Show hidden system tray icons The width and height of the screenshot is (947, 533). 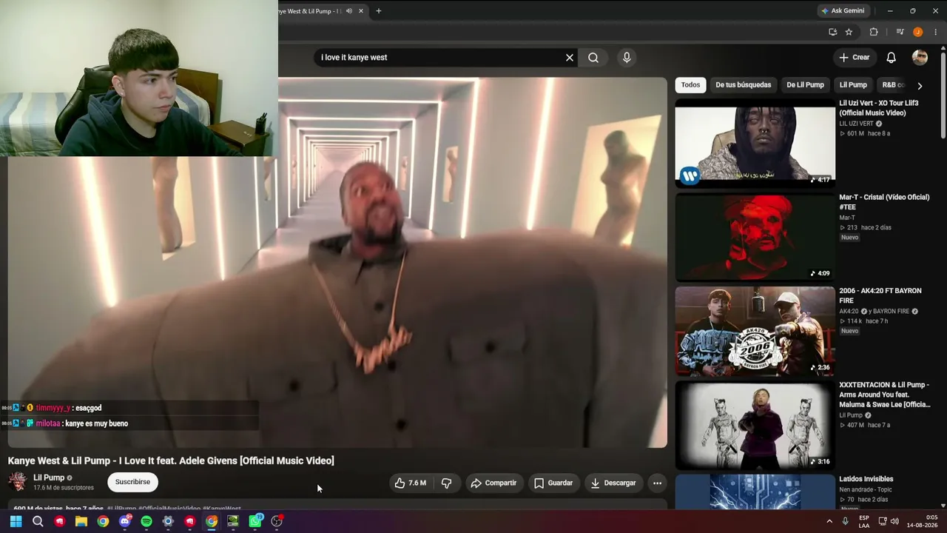[x=829, y=521]
